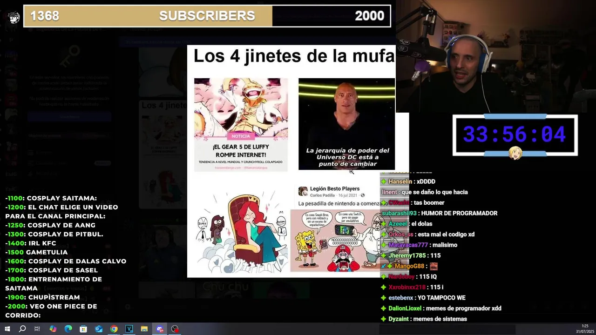Click Nardoboy's '115 IQ' message
This screenshot has width=596, height=335.
click(x=427, y=277)
